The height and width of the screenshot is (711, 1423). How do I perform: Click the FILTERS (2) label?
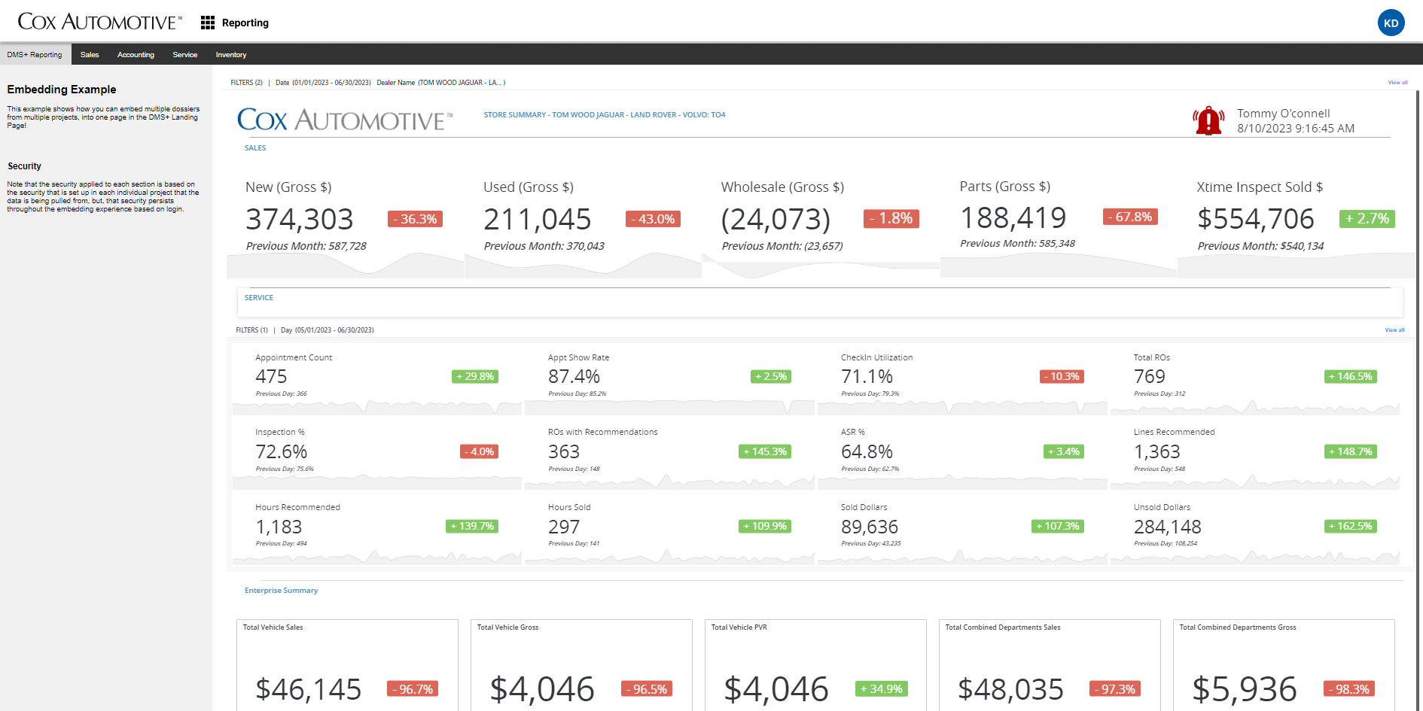(246, 83)
